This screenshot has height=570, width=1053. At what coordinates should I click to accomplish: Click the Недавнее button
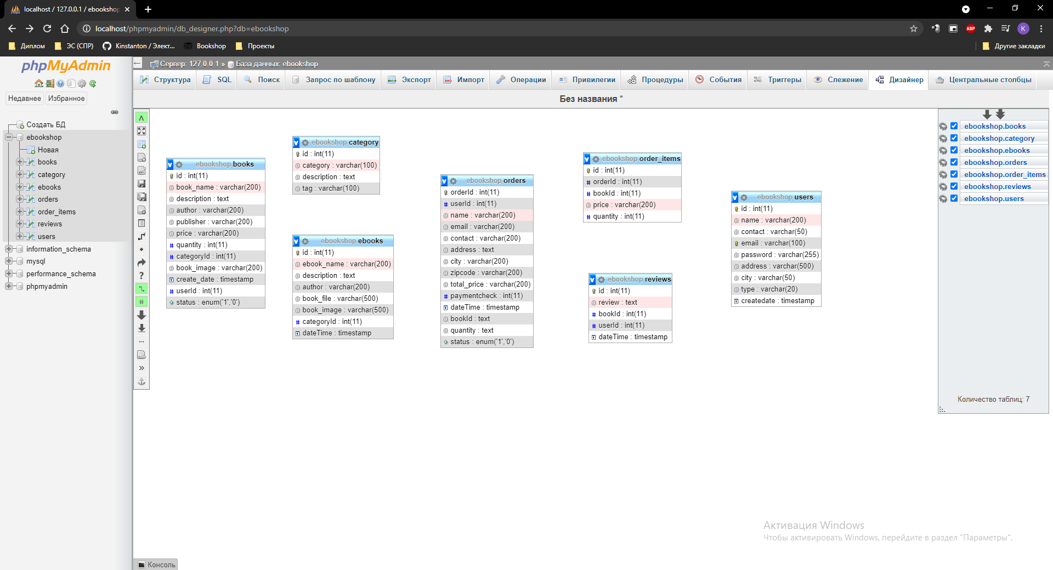click(x=25, y=99)
